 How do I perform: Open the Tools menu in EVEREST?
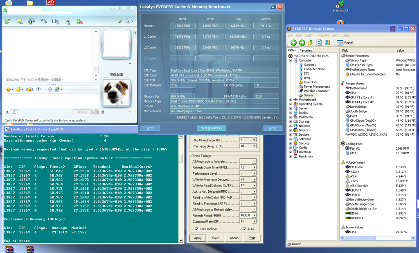[336, 35]
